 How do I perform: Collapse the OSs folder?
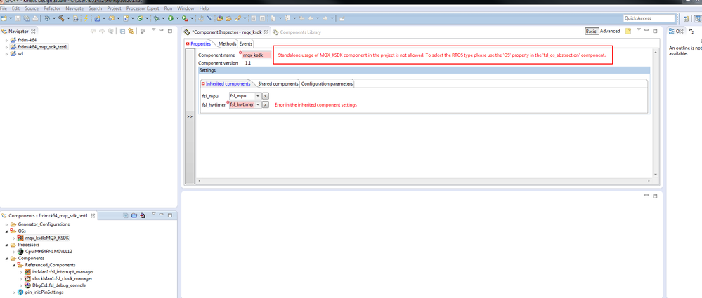(6, 231)
